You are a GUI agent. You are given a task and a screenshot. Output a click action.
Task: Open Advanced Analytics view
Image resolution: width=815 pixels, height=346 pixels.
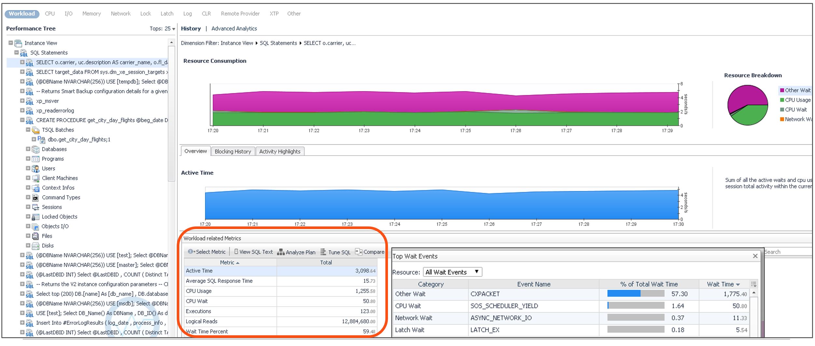[x=234, y=29]
